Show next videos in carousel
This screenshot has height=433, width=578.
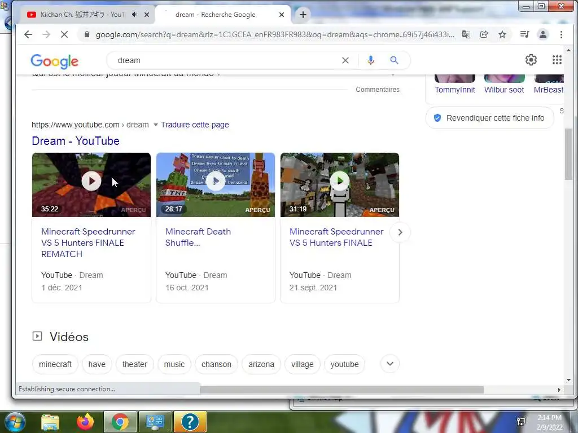pos(400,232)
